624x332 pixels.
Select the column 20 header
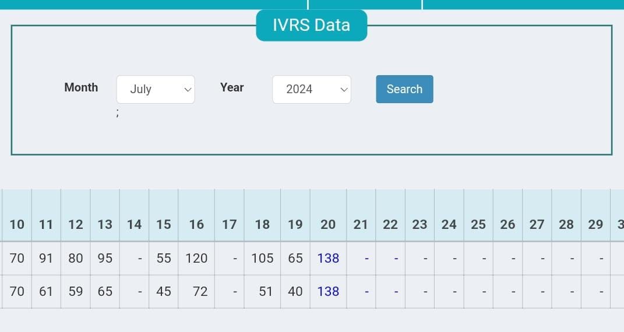(x=328, y=224)
